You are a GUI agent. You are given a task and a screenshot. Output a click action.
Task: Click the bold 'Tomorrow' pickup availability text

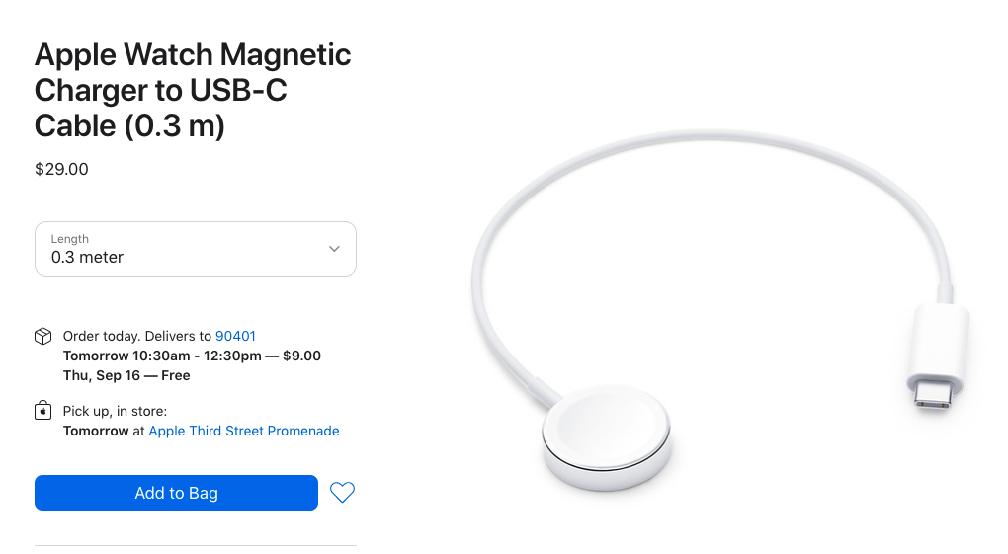pos(96,431)
